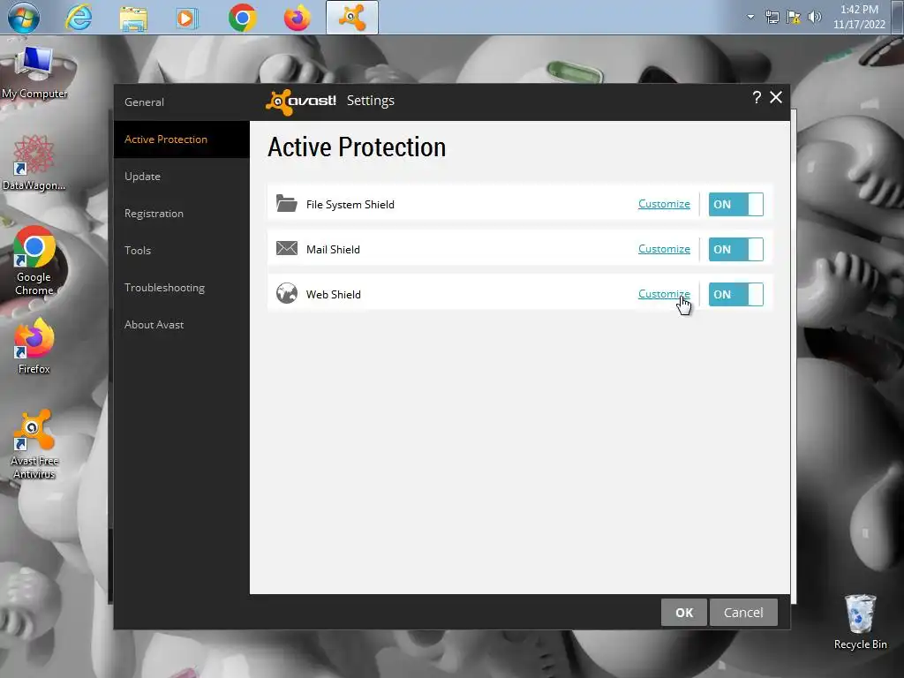This screenshot has height=678, width=904.
Task: Launch Chrome from the taskbar
Action: click(x=242, y=18)
